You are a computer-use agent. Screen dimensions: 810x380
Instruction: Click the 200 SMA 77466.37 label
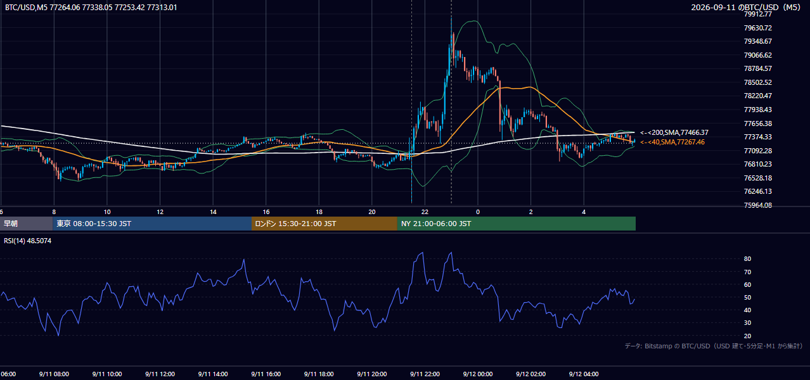[674, 132]
